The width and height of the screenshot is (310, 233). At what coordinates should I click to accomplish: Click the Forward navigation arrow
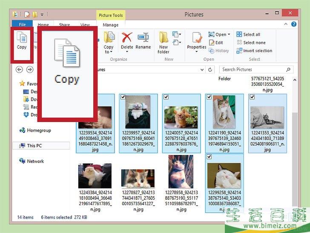tap(29, 70)
